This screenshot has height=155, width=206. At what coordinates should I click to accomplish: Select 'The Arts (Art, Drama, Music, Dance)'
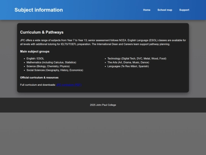point(128,62)
